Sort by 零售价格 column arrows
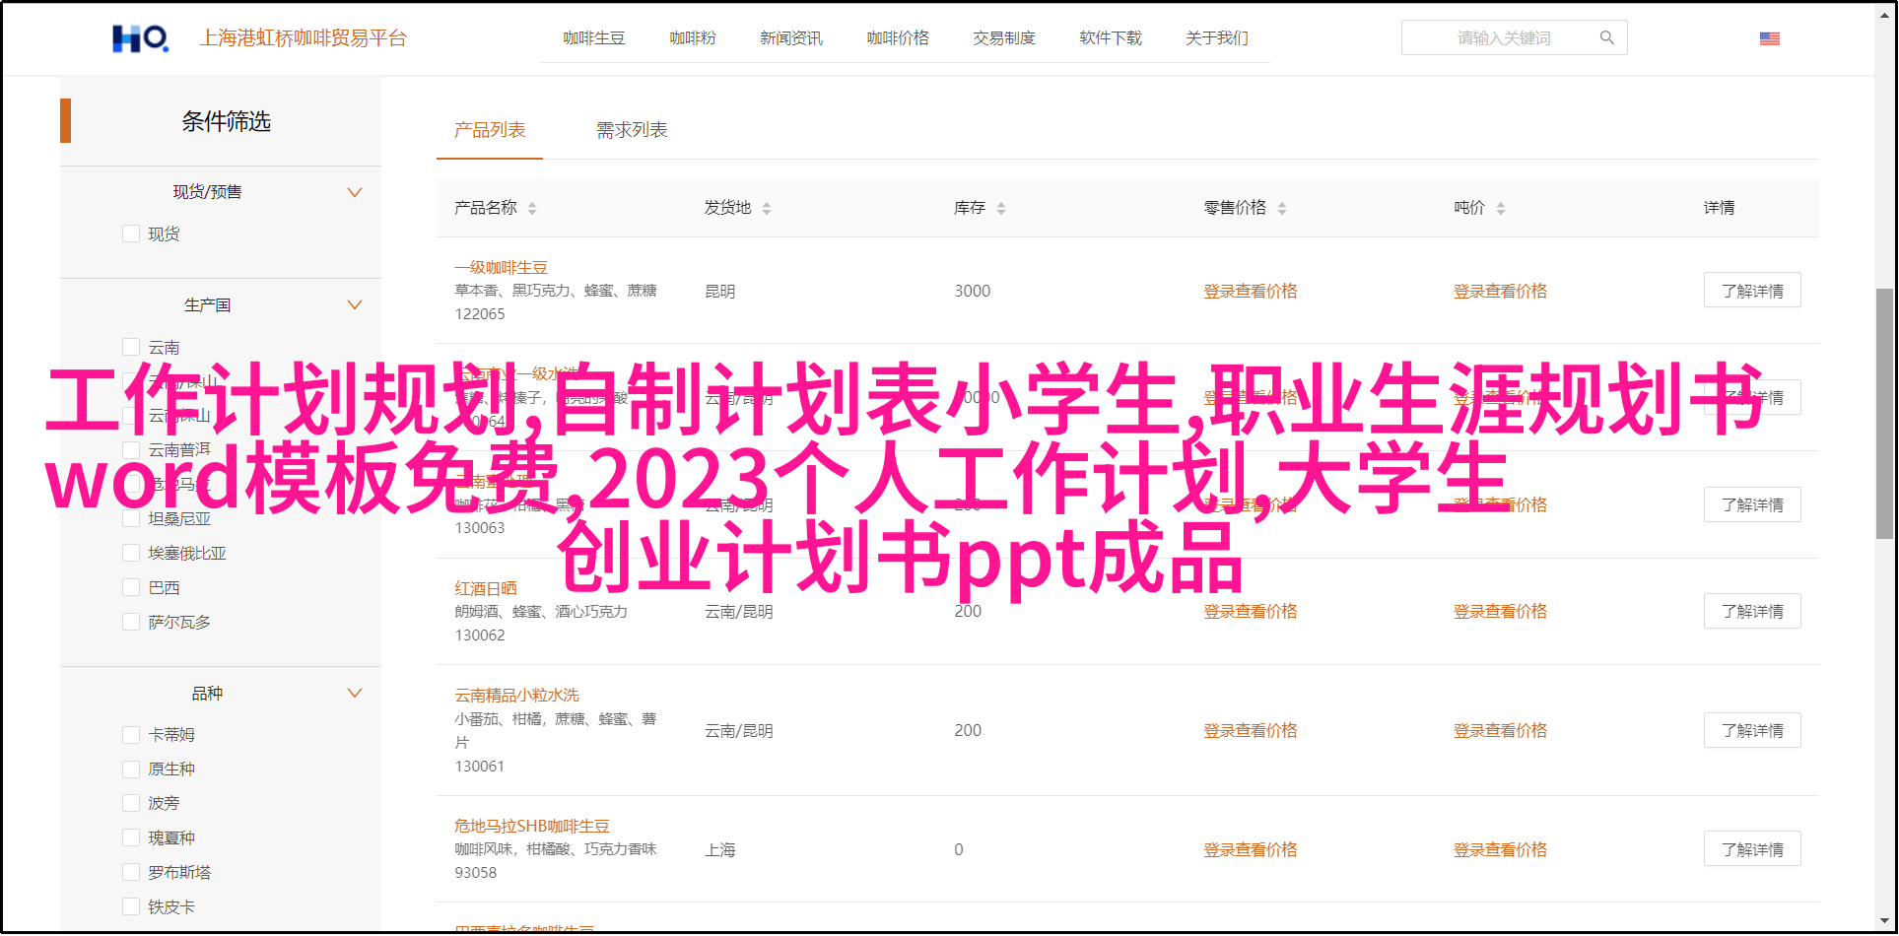Image resolution: width=1899 pixels, height=936 pixels. click(x=1282, y=208)
